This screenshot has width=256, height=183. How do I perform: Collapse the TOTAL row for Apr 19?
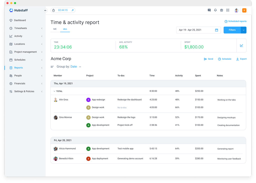54,91
